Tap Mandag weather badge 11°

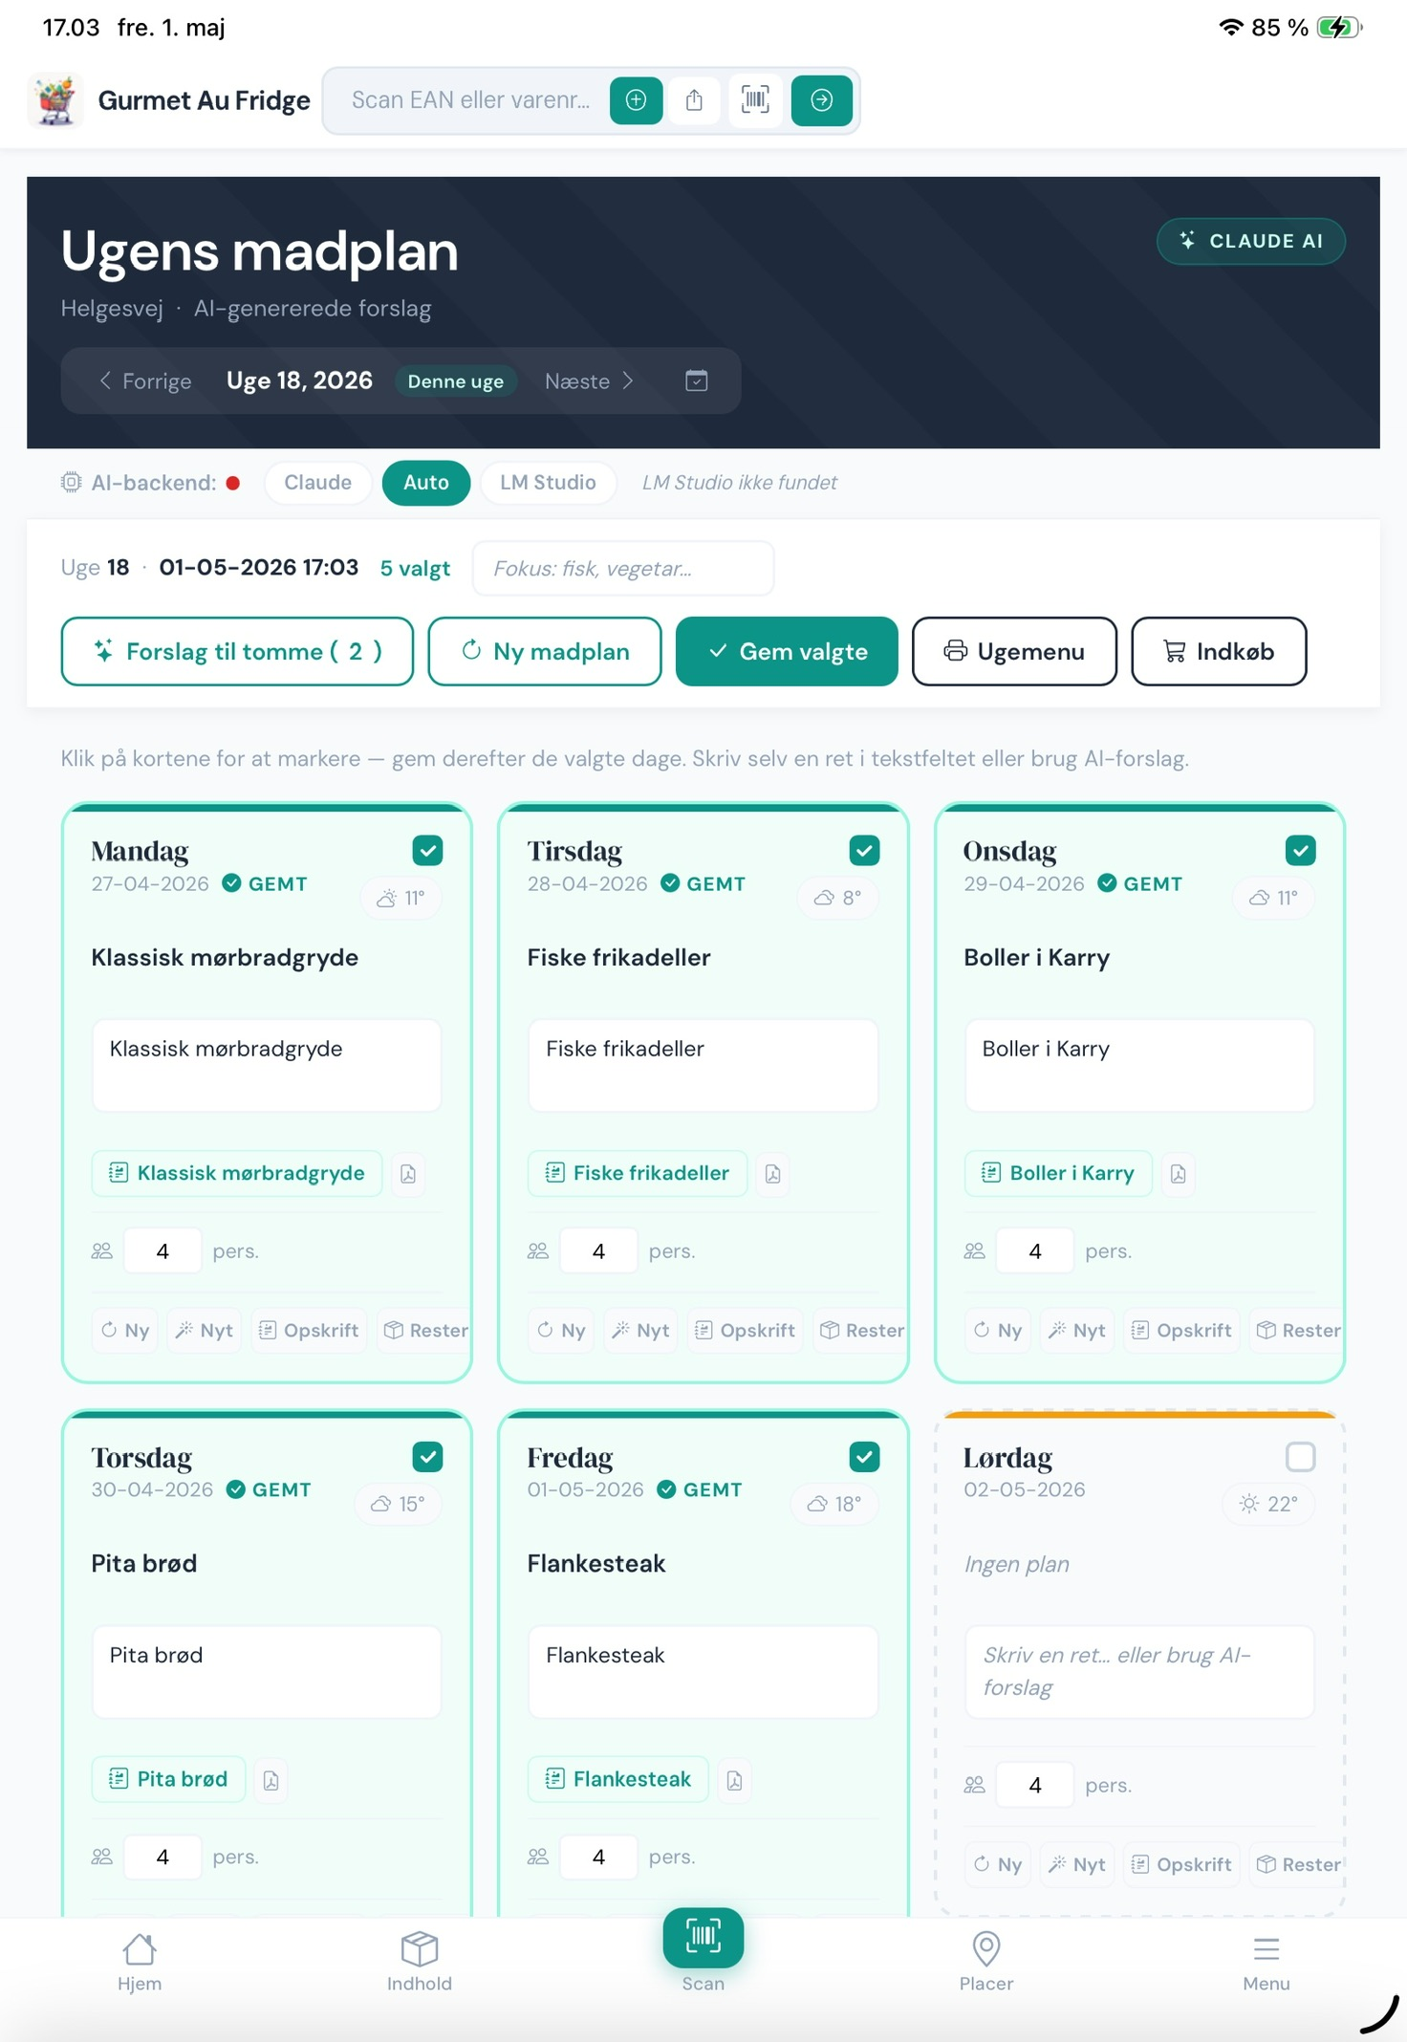click(x=401, y=898)
